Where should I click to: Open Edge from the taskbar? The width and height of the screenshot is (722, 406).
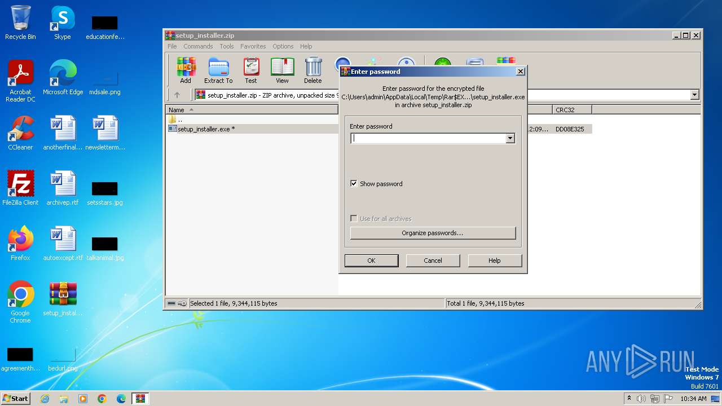(x=121, y=399)
